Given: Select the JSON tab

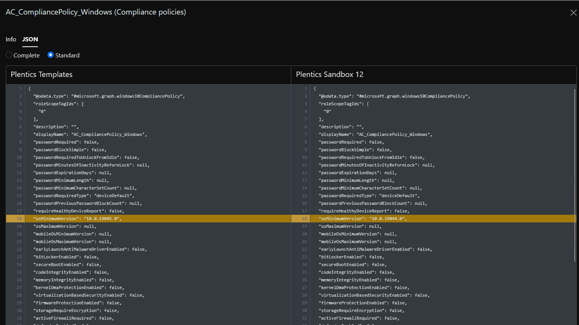Looking at the screenshot, I should click(30, 39).
